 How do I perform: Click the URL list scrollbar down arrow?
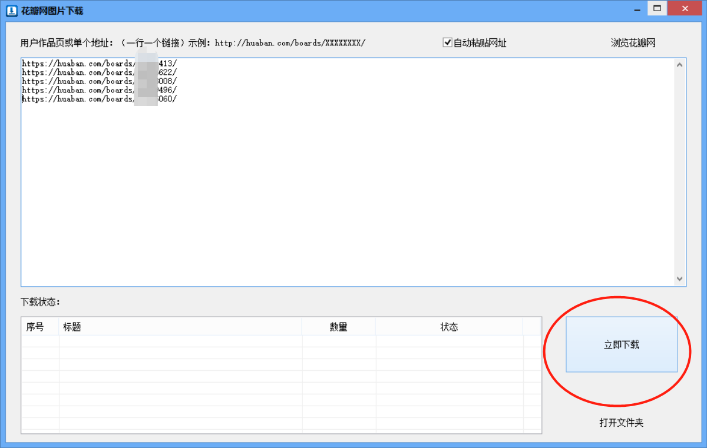680,279
